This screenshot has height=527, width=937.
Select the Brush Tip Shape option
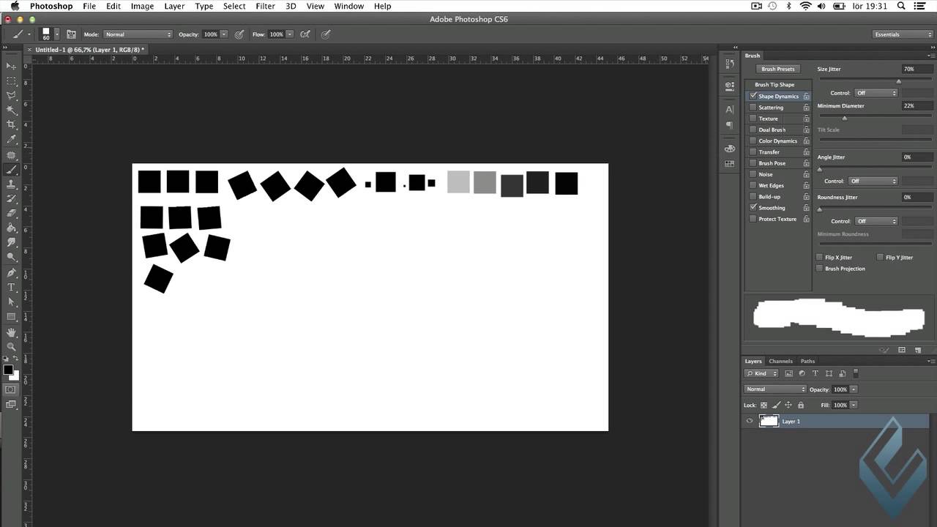[x=774, y=84]
